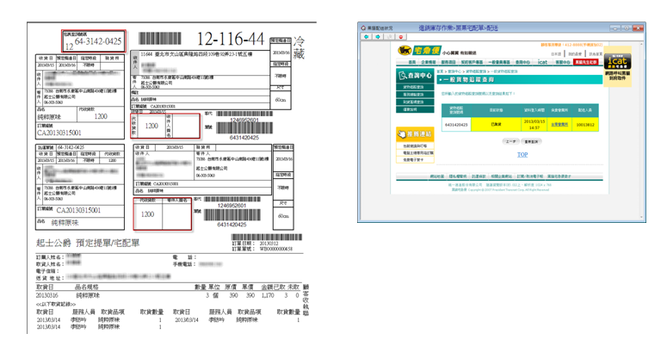Screen dimensions: 667x346
Task: Click the 上一頁 previous page button
Action: 510,140
